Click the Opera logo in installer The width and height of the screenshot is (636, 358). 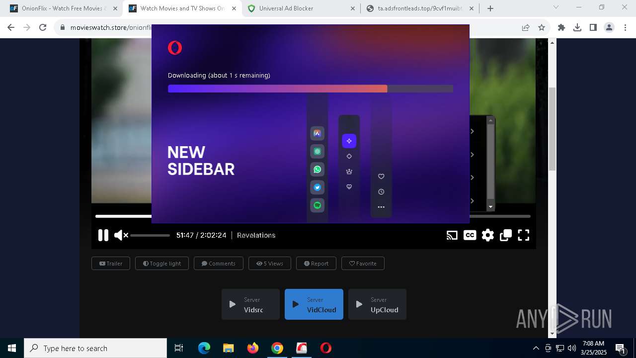[x=175, y=48]
